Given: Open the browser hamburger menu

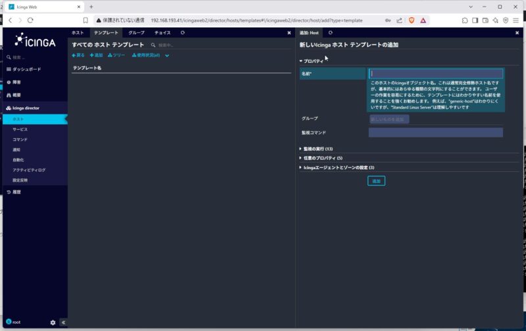Looking at the screenshot, I should coord(516,20).
